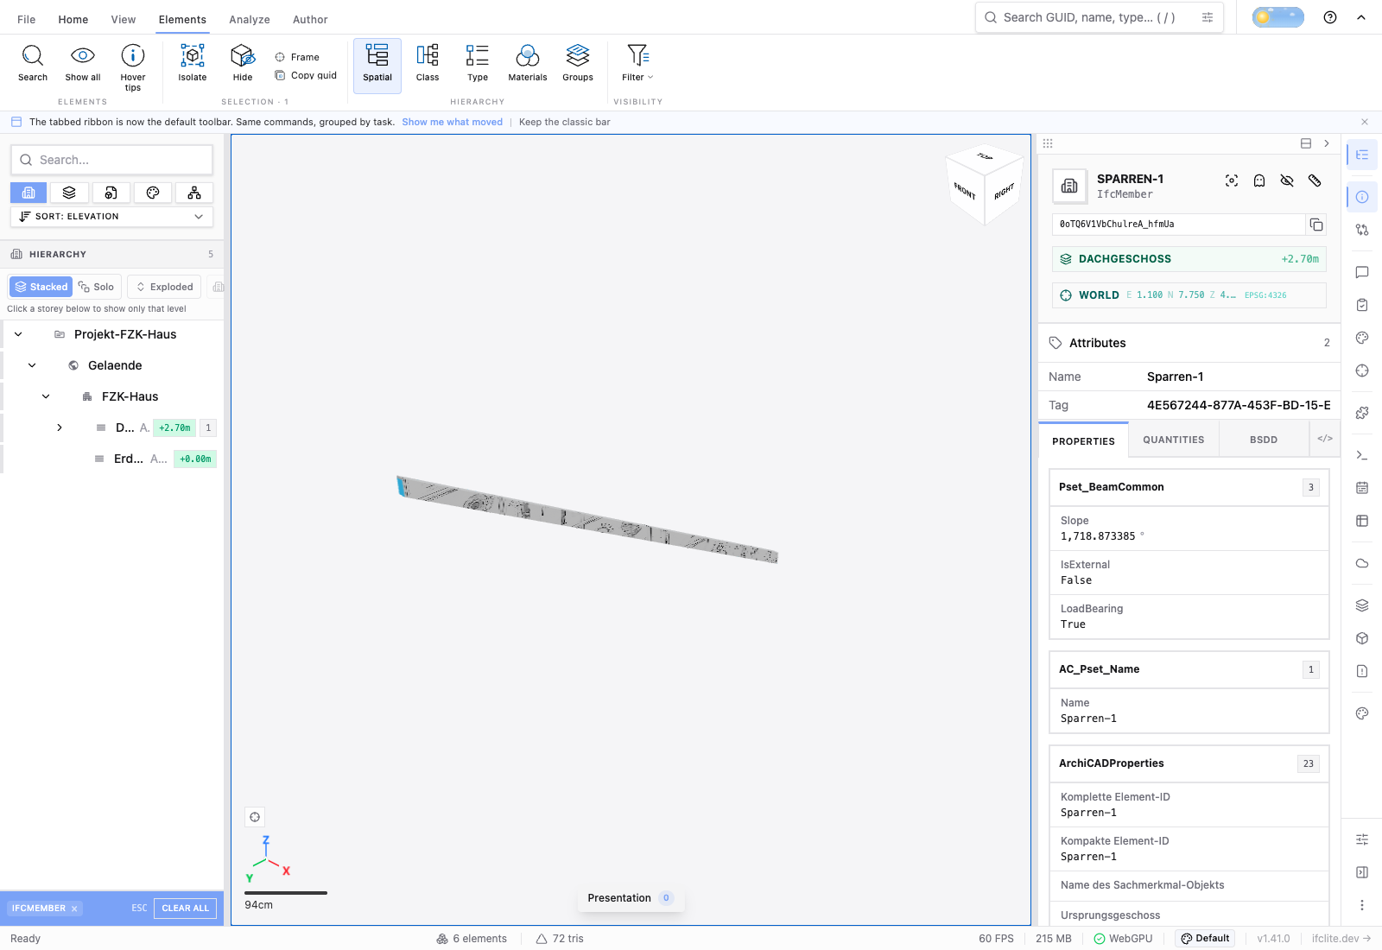Copy the GUID with copy icon
The image size is (1382, 950).
(x=1316, y=225)
